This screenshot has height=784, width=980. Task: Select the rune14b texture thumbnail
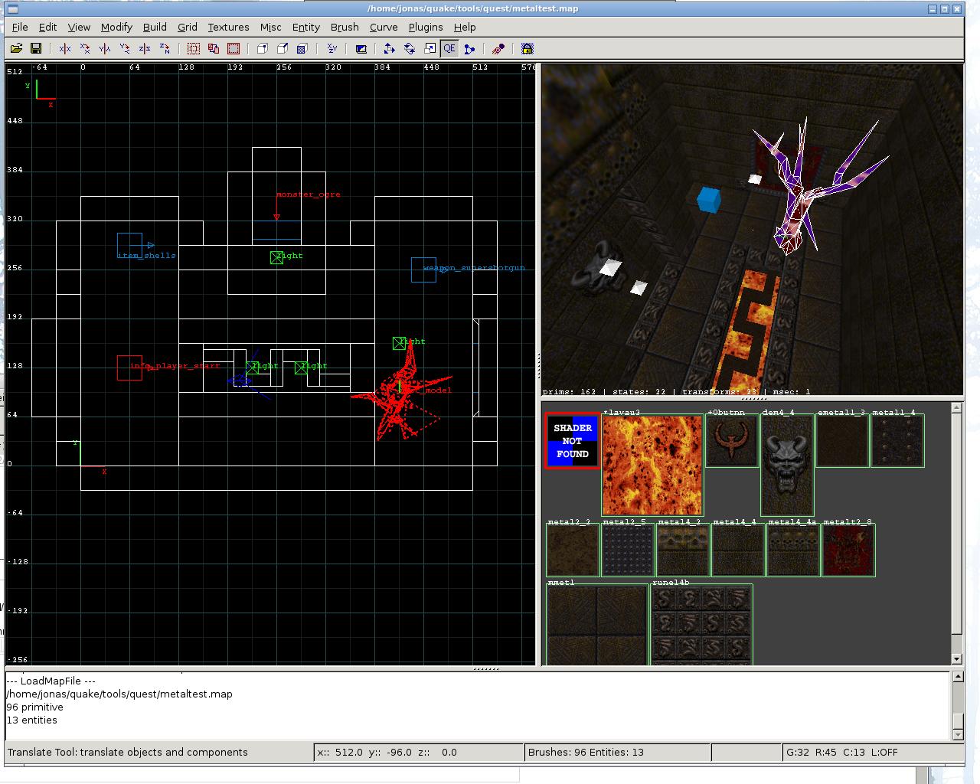(701, 626)
